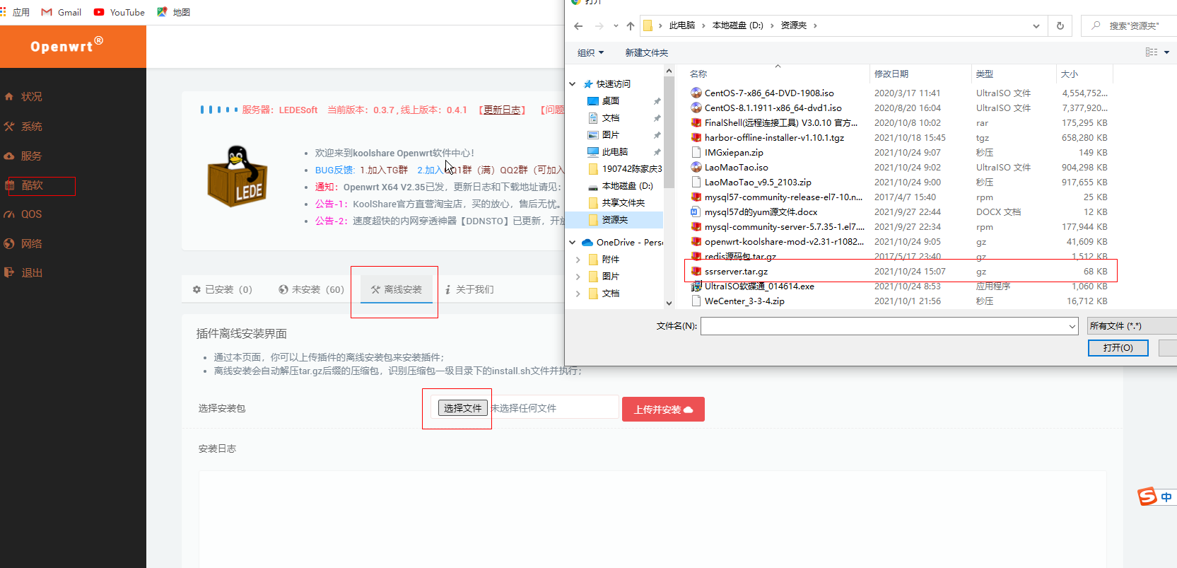Select 桌面 in the navigation pane
The width and height of the screenshot is (1177, 568).
611,101
